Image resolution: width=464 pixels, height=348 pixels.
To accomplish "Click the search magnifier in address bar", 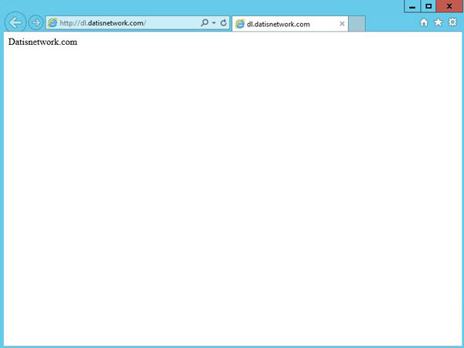I will [204, 22].
